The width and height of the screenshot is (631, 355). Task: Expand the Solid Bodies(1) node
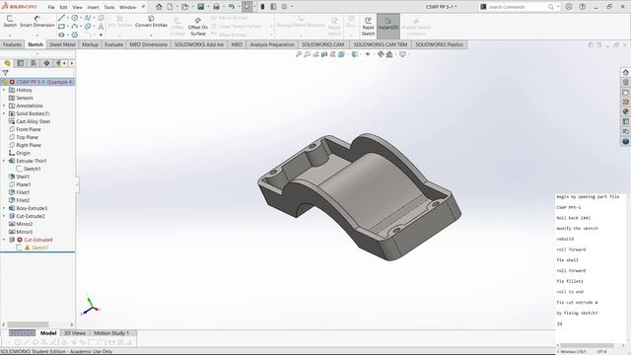tap(4, 113)
